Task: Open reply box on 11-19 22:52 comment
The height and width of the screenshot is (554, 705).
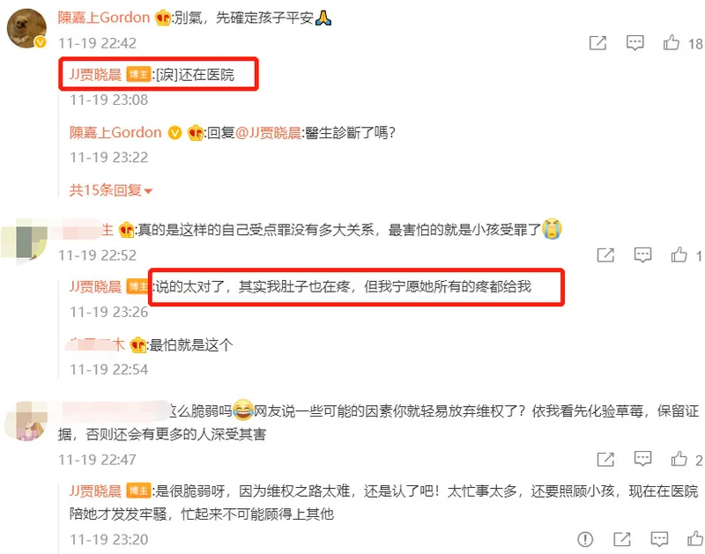Action: click(642, 255)
